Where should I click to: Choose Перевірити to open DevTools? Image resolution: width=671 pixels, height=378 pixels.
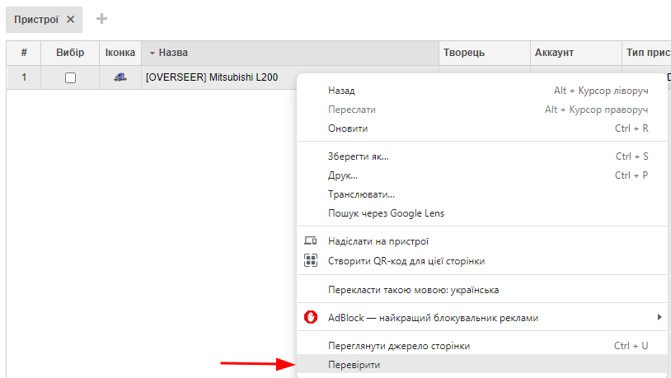[x=482, y=365]
